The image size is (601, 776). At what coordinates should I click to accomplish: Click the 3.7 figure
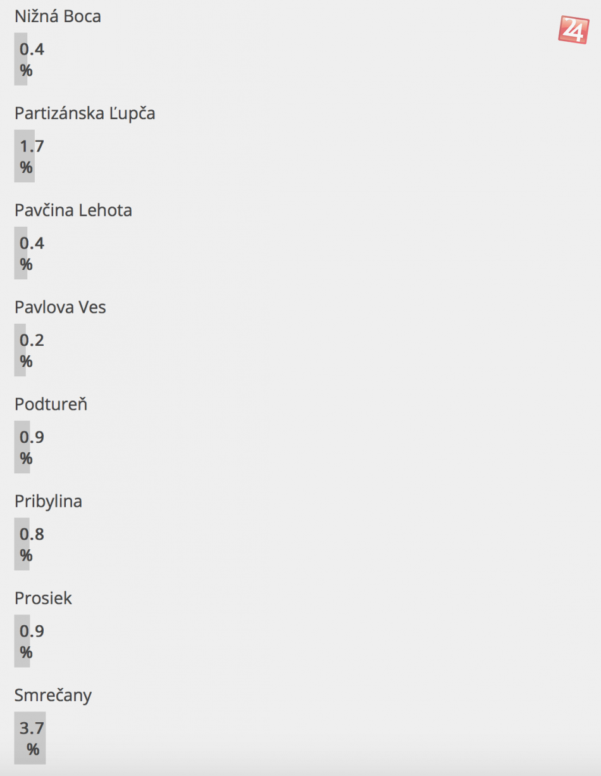tap(32, 728)
